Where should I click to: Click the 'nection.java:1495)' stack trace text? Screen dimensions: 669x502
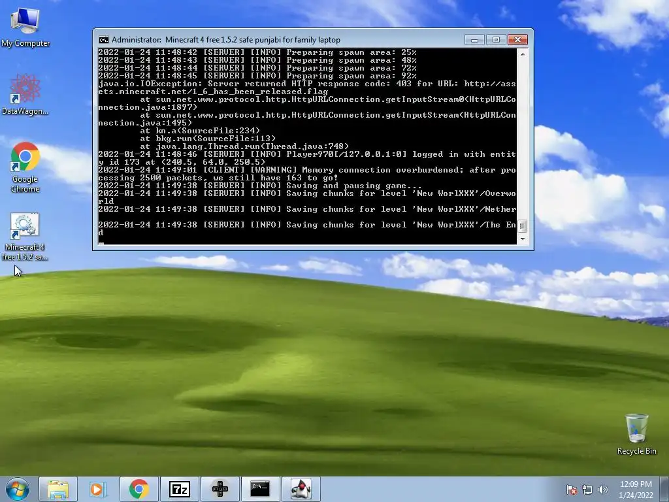click(145, 123)
